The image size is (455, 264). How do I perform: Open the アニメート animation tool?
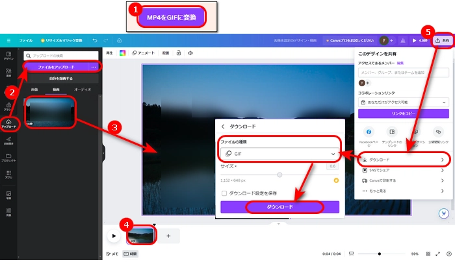coord(143,53)
